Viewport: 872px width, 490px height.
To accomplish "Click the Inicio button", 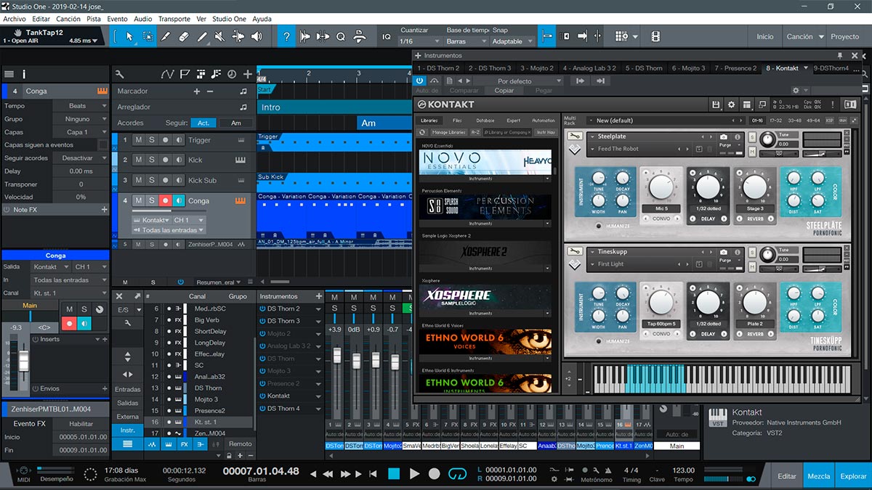I will 765,36.
